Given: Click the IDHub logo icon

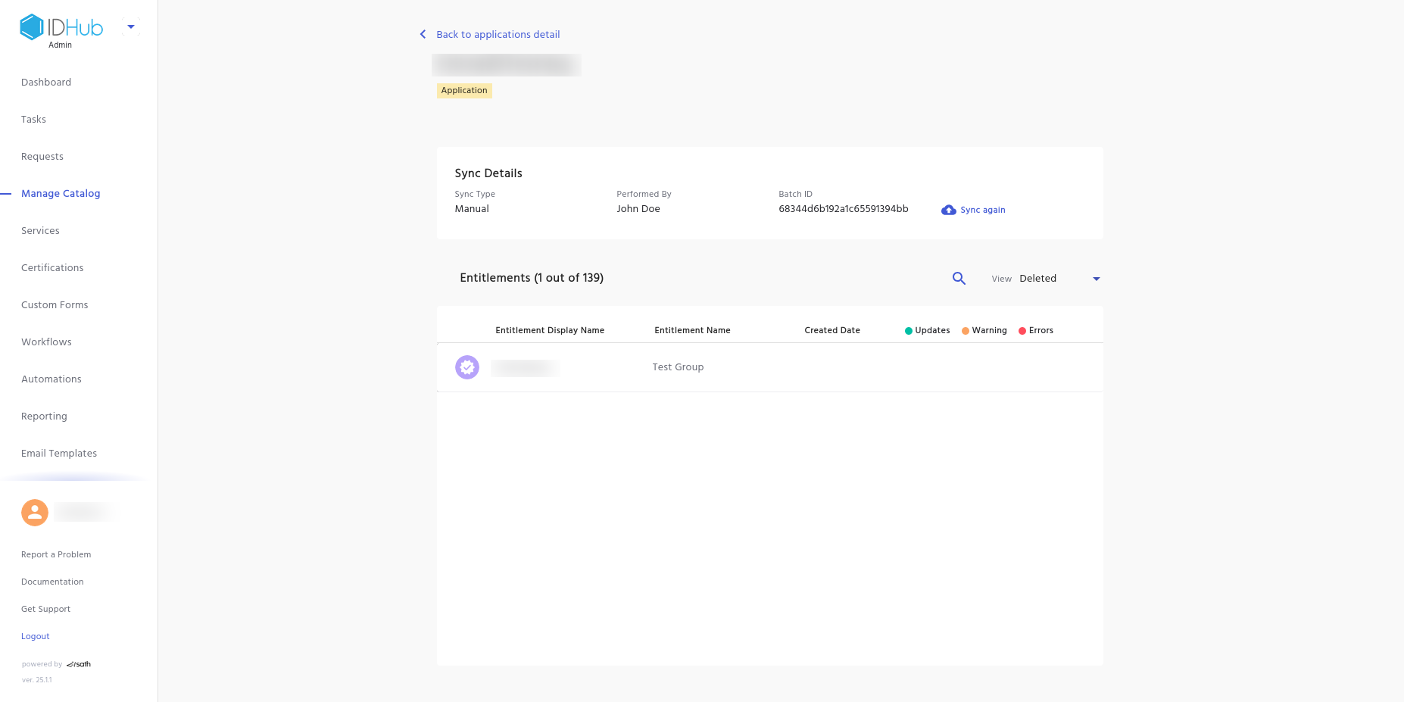Looking at the screenshot, I should tap(32, 27).
